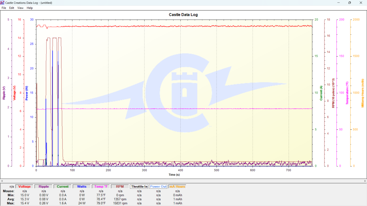Click the 'RPM (10 poles) (10^3)' axis label
The width and height of the screenshot is (367, 206).
pyautogui.click(x=333, y=93)
